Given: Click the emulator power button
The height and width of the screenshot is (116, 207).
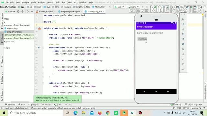Looking at the screenshot, I should [183, 19].
